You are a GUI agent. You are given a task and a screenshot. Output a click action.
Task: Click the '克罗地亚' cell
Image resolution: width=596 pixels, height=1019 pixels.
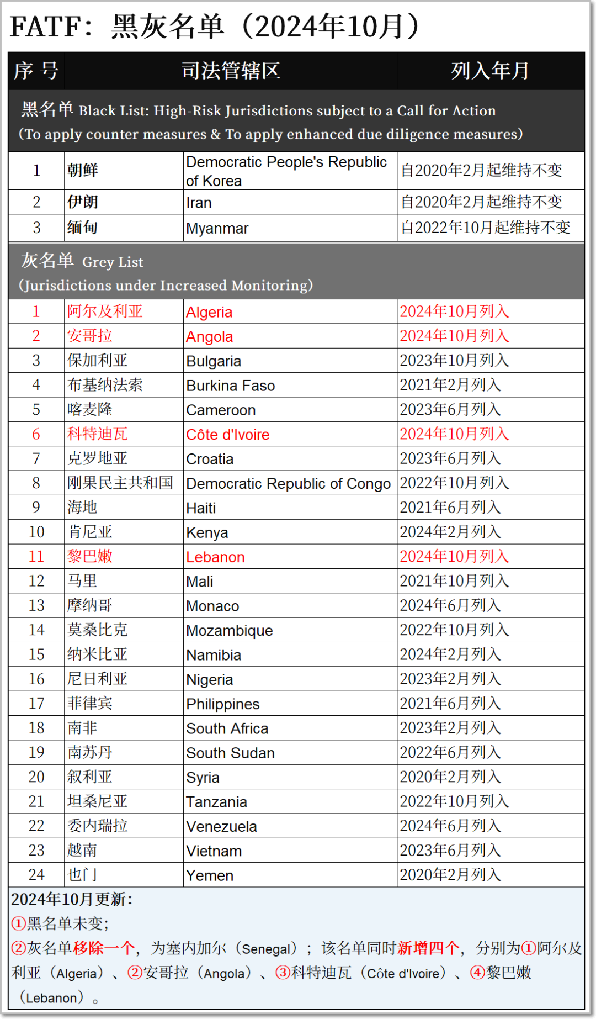pyautogui.click(x=124, y=458)
